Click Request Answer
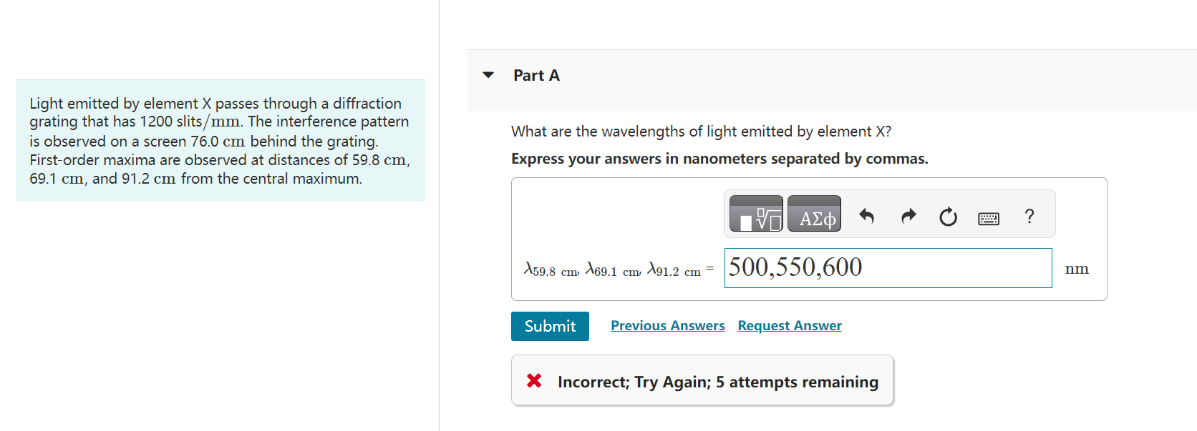 pos(789,325)
